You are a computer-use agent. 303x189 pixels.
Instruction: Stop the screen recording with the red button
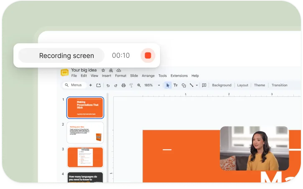[148, 55]
